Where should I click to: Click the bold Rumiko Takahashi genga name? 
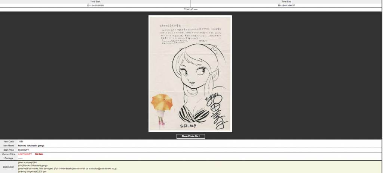(31, 145)
